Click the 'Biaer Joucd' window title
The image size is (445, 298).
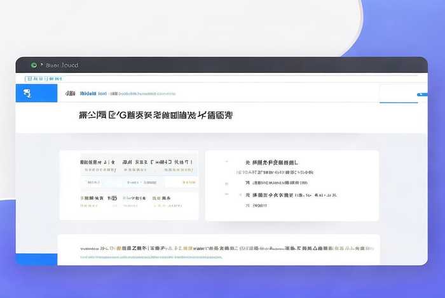click(x=62, y=65)
